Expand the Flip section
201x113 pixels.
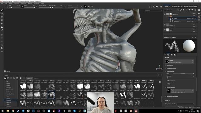(169, 84)
